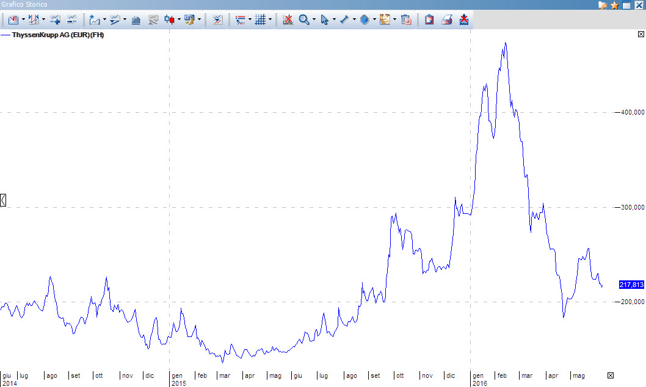Open dropdown beside new chart star icon
This screenshot has height=387, width=646.
pyautogui.click(x=104, y=20)
